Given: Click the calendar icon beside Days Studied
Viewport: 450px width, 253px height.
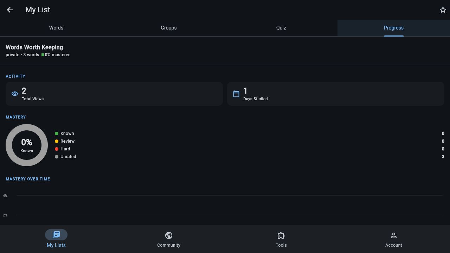Looking at the screenshot, I should [236, 94].
